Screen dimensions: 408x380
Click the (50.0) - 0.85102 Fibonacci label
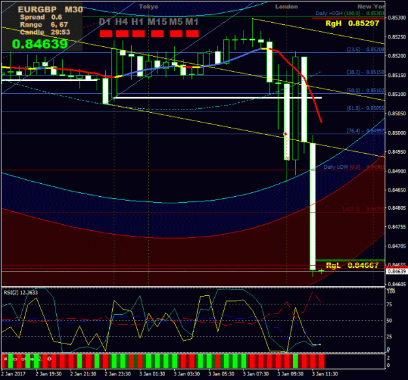click(x=366, y=91)
